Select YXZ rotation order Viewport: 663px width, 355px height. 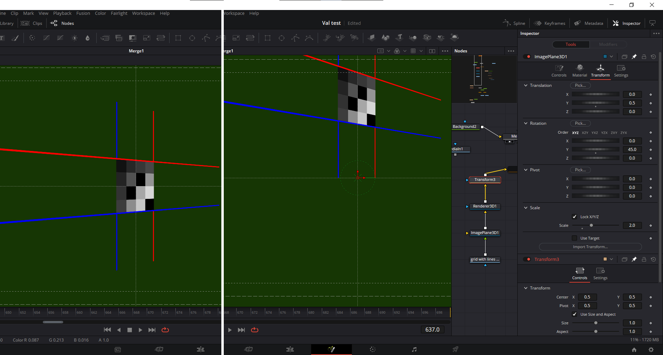595,133
